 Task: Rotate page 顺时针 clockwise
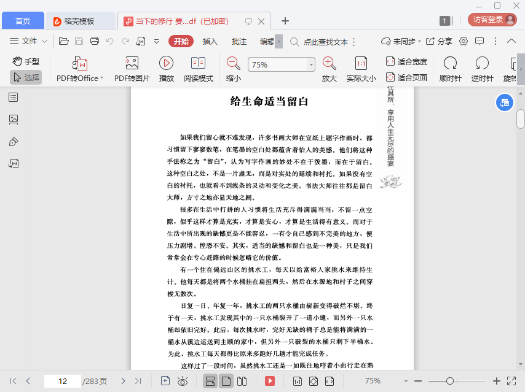pos(450,69)
